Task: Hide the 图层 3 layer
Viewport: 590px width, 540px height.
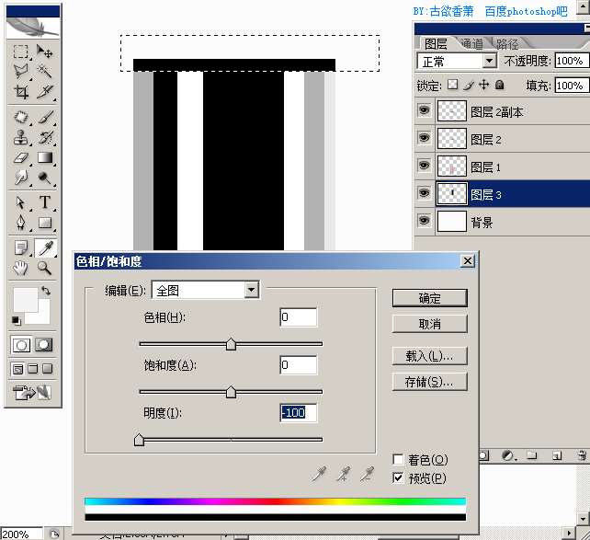Action: [x=424, y=193]
